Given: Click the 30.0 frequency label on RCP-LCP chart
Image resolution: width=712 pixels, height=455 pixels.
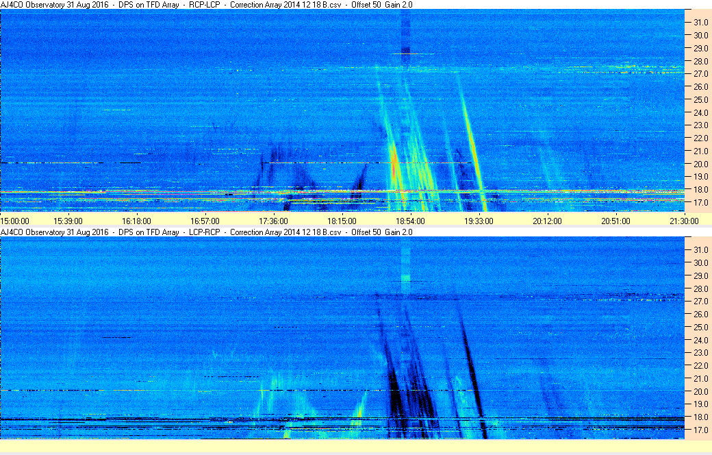Looking at the screenshot, I should pyautogui.click(x=700, y=35).
